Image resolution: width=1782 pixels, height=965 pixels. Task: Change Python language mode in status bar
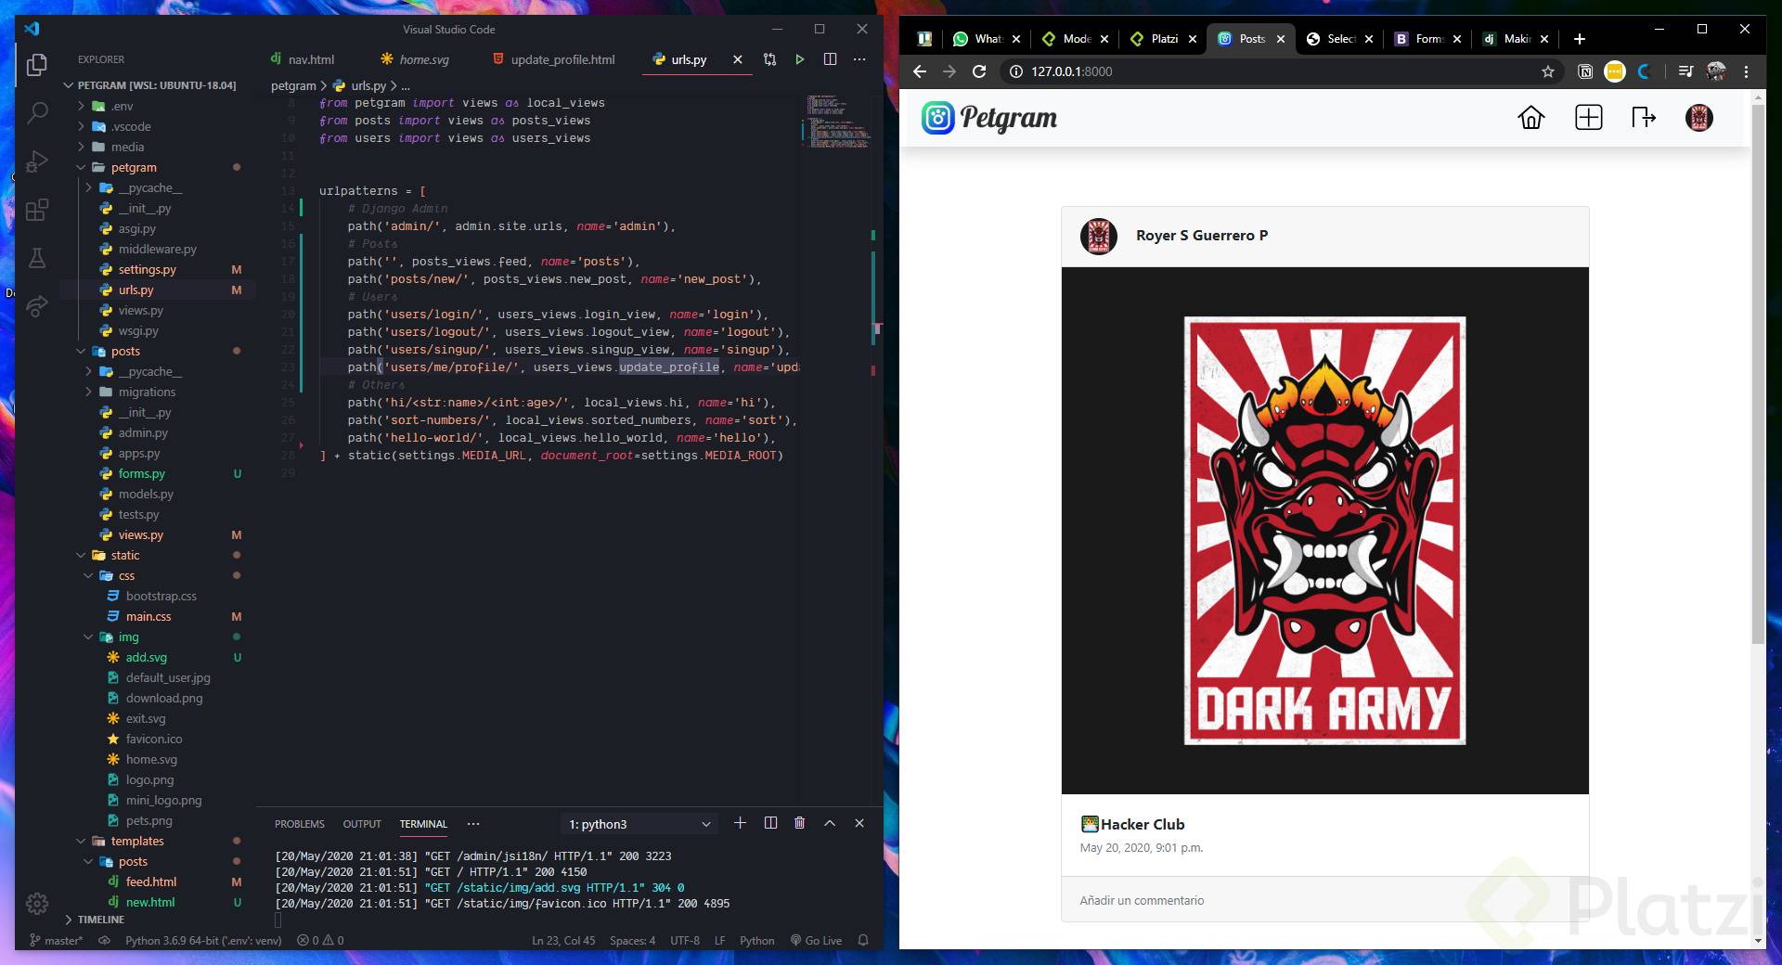(756, 940)
